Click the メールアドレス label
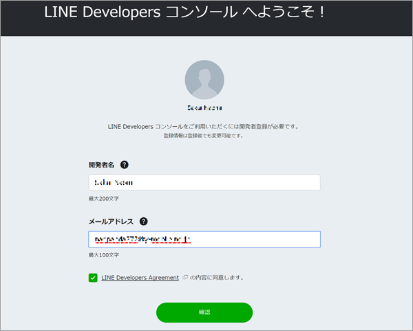The height and width of the screenshot is (331, 413). (111, 221)
